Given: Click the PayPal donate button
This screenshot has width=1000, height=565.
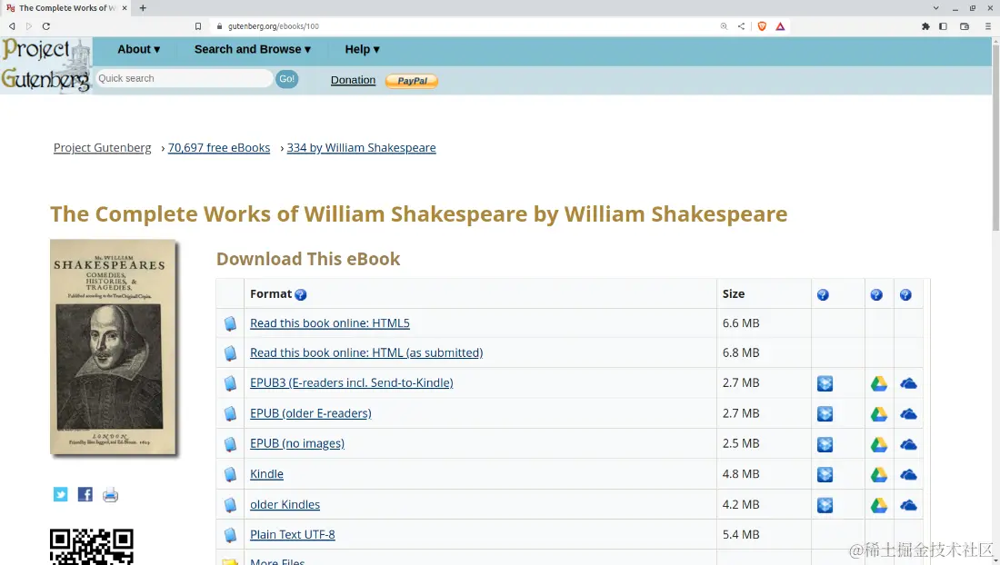Looking at the screenshot, I should [x=412, y=81].
